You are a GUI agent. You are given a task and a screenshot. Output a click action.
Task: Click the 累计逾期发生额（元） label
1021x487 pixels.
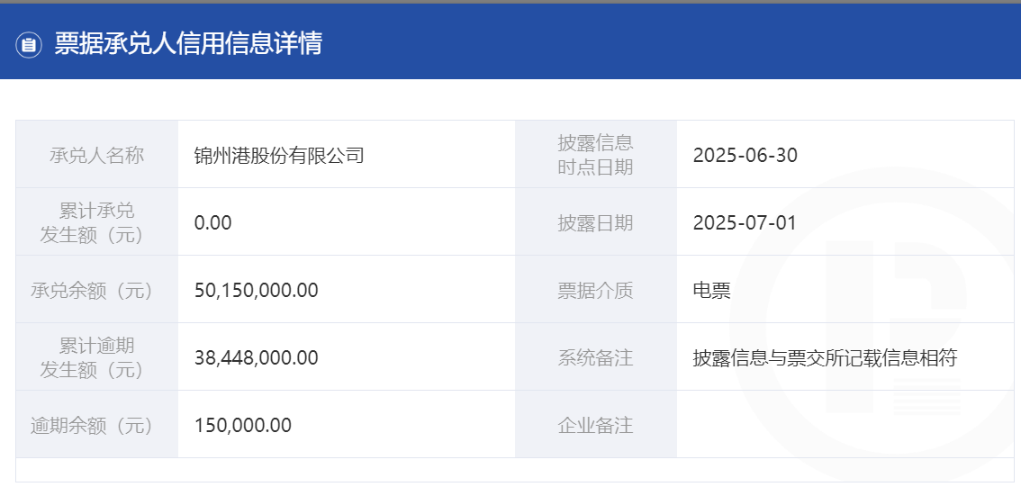point(97,357)
